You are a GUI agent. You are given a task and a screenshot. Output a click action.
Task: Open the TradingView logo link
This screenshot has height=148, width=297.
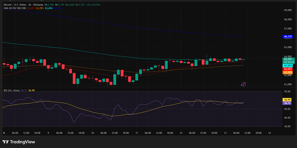click(x=19, y=142)
